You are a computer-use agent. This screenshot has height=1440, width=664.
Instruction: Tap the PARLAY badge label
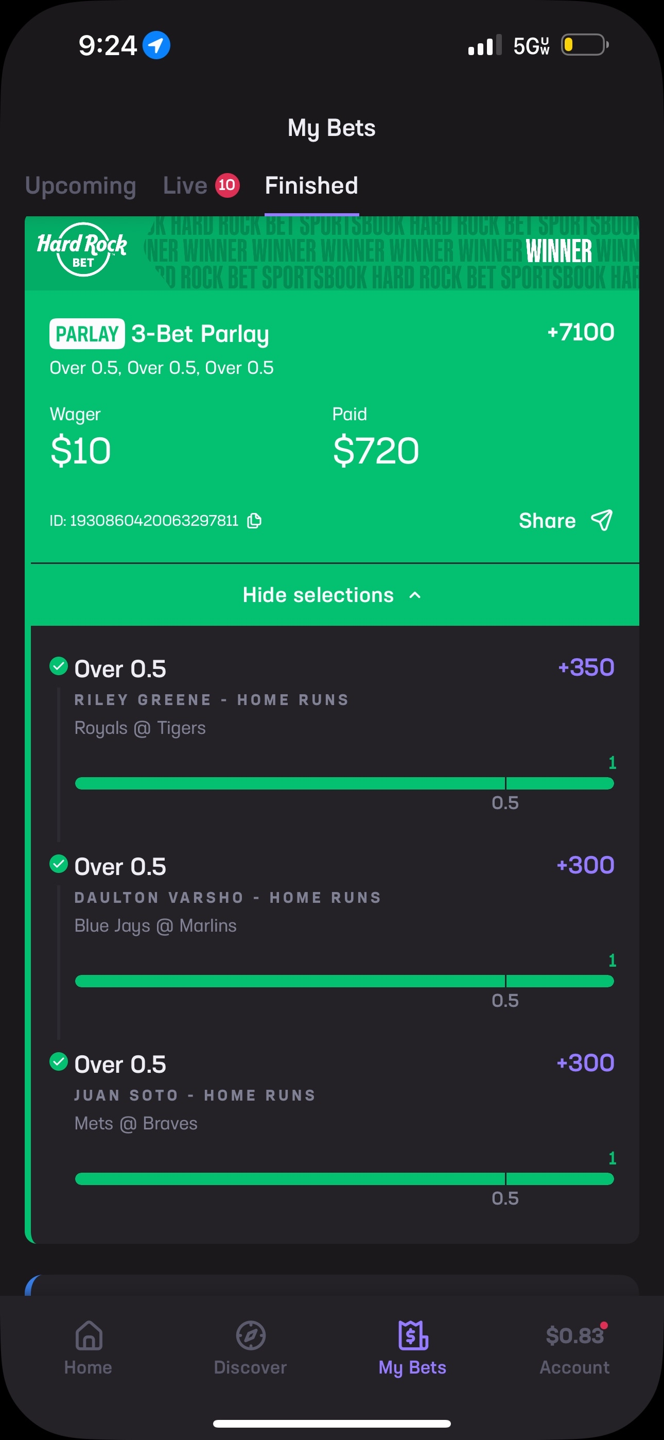pyautogui.click(x=87, y=334)
